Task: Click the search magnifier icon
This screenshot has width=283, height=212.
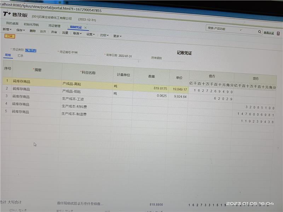Action: [260, 32]
